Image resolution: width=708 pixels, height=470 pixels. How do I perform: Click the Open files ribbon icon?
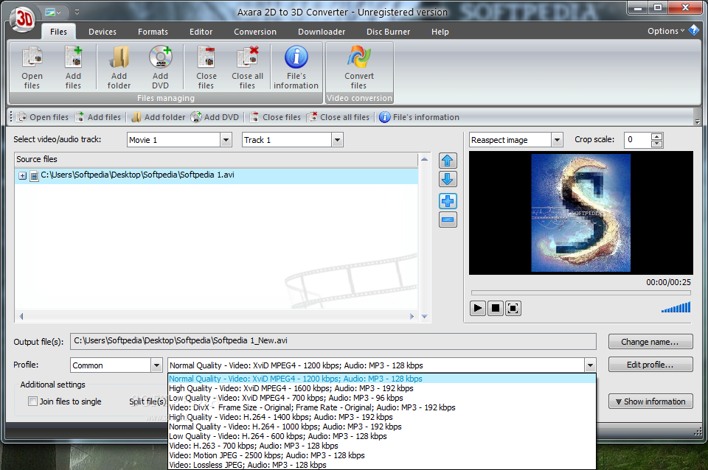click(32, 68)
